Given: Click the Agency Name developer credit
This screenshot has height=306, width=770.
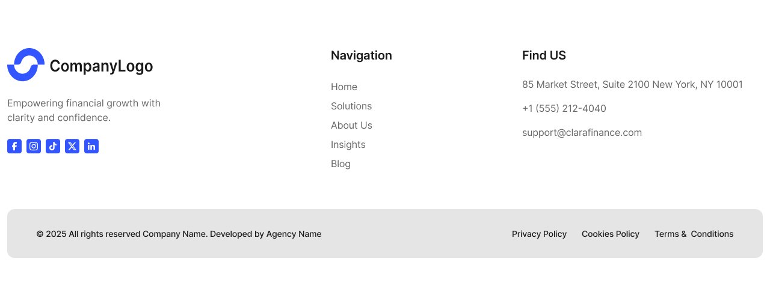Looking at the screenshot, I should 294,234.
